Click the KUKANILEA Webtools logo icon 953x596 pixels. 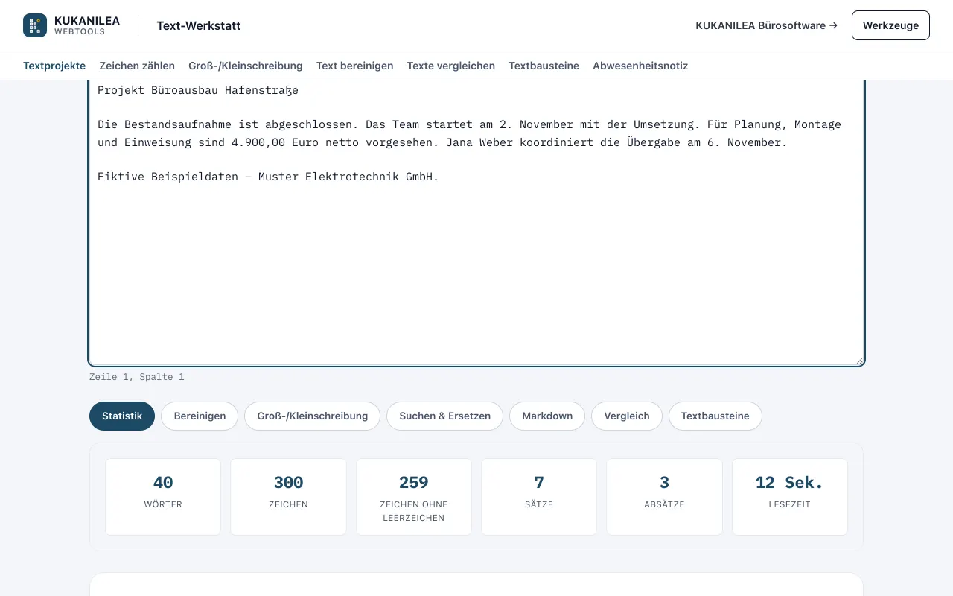pyautogui.click(x=35, y=25)
